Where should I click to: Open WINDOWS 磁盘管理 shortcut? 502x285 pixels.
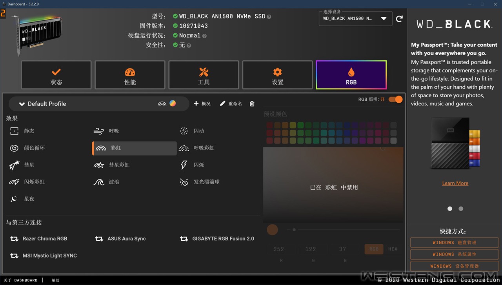coord(455,243)
